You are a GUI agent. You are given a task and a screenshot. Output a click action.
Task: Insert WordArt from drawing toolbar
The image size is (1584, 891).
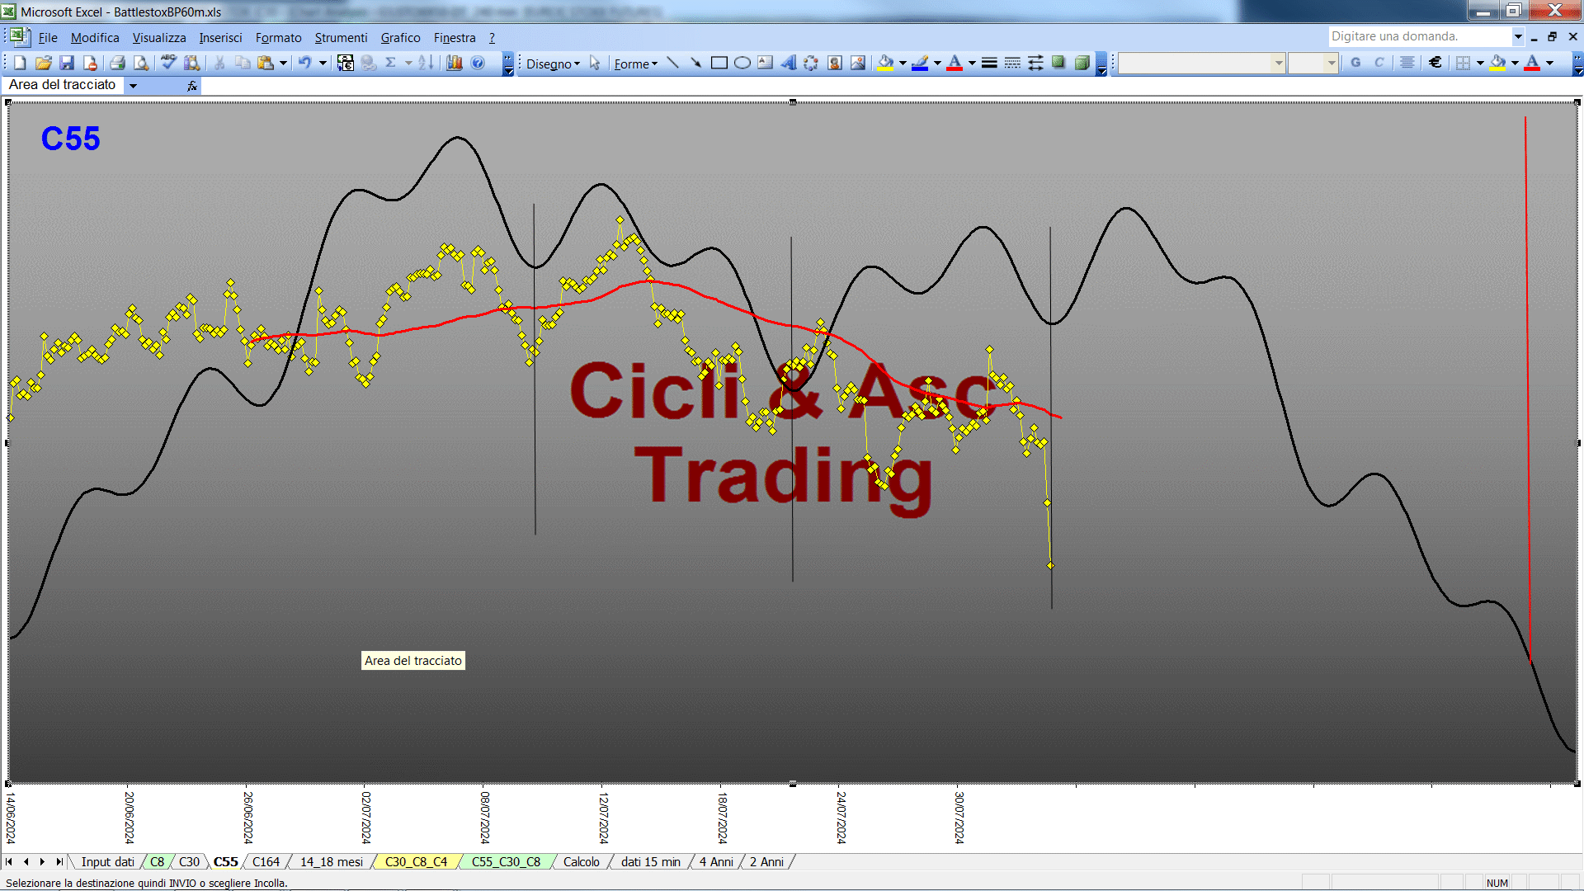pos(789,63)
